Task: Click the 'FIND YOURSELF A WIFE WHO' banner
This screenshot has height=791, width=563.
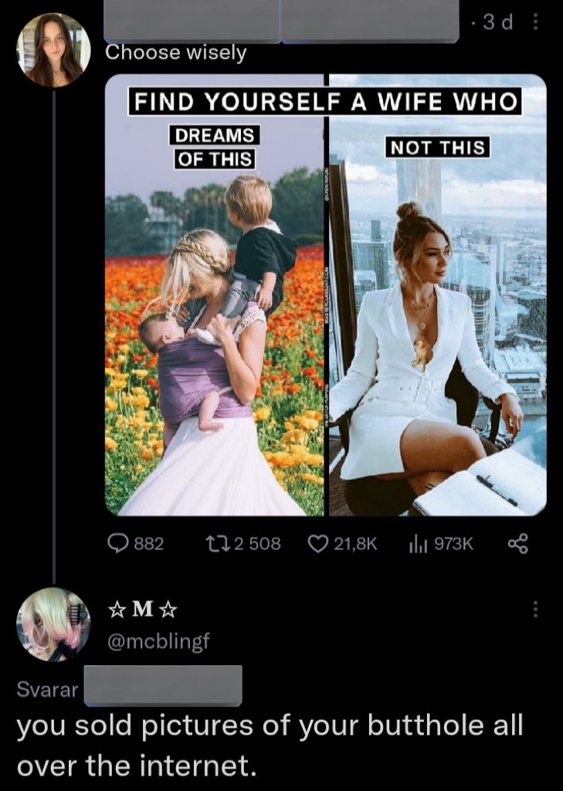Action: [324, 101]
